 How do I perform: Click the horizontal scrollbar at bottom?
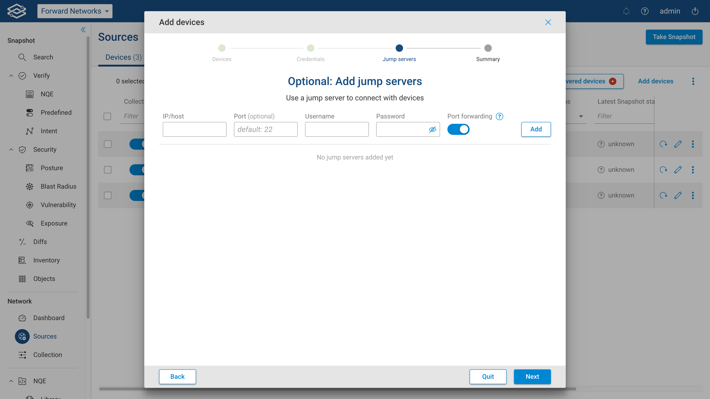[337, 389]
